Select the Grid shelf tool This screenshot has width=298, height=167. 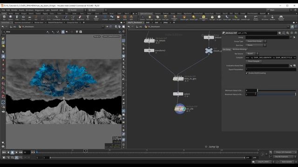coord(29,18)
